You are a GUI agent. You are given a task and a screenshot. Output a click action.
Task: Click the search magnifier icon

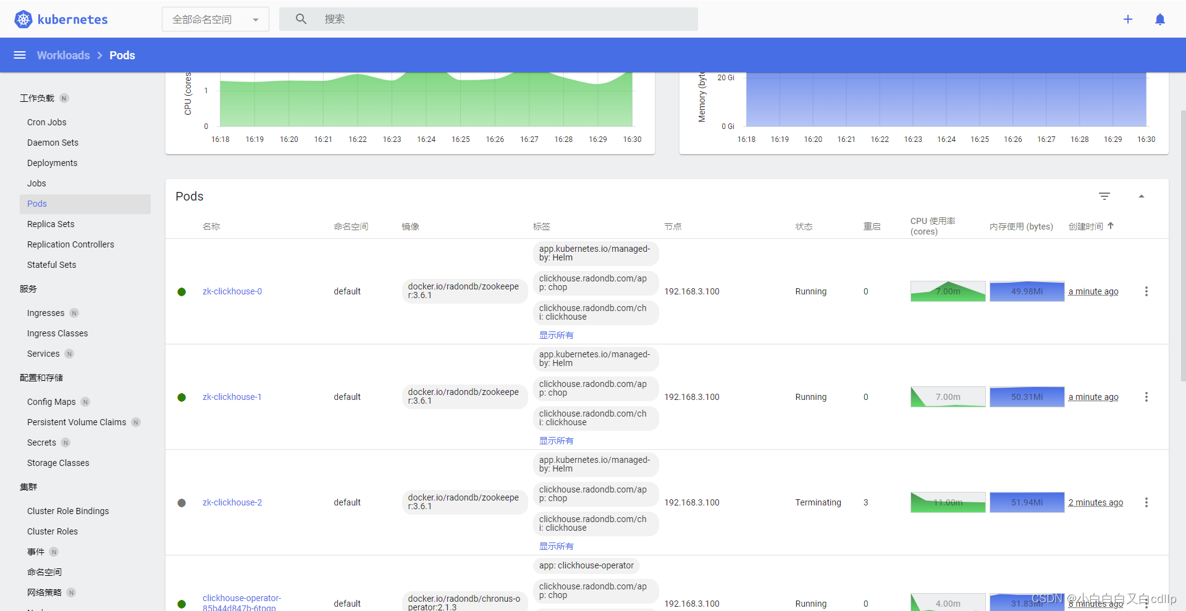[301, 19]
